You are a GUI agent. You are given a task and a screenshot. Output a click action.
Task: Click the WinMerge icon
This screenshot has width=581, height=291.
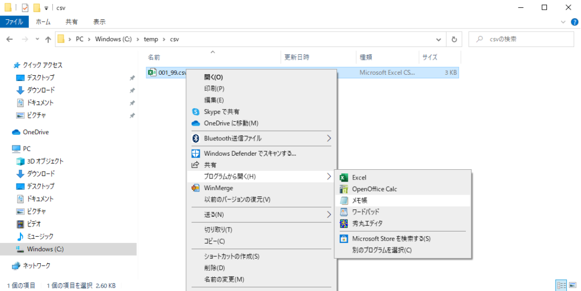(x=195, y=188)
